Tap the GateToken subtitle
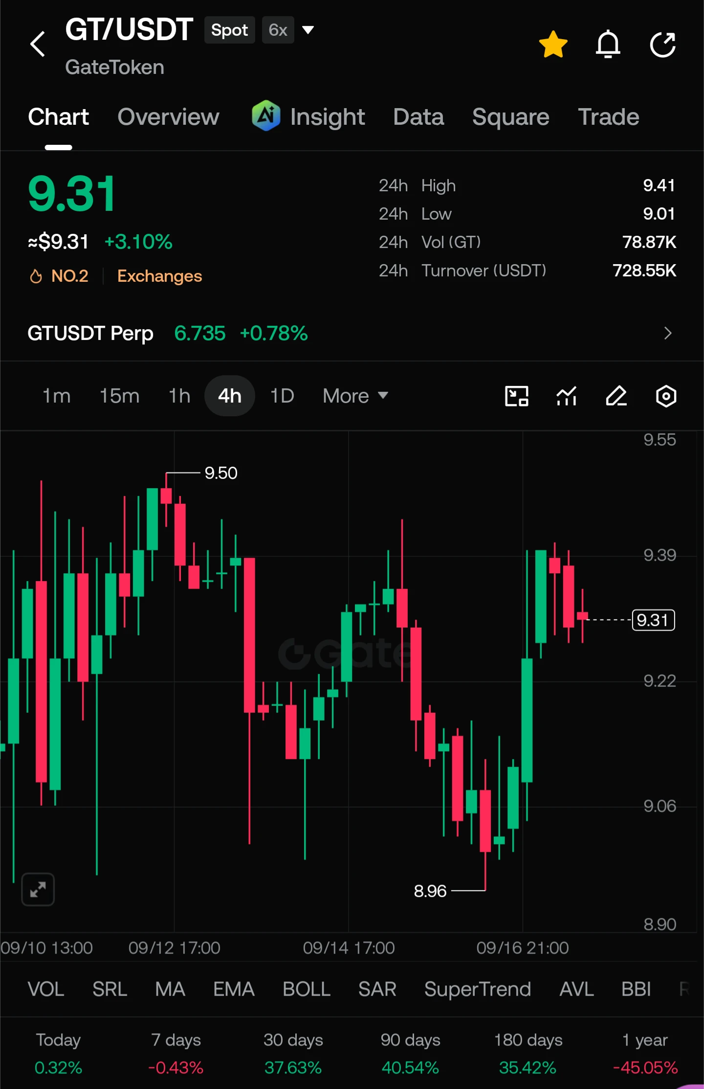Screen dimensions: 704x1089 [114, 68]
